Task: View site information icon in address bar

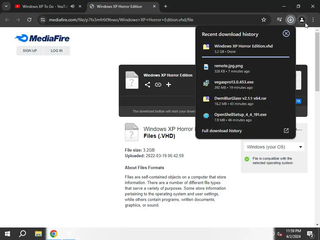Action: [42, 20]
